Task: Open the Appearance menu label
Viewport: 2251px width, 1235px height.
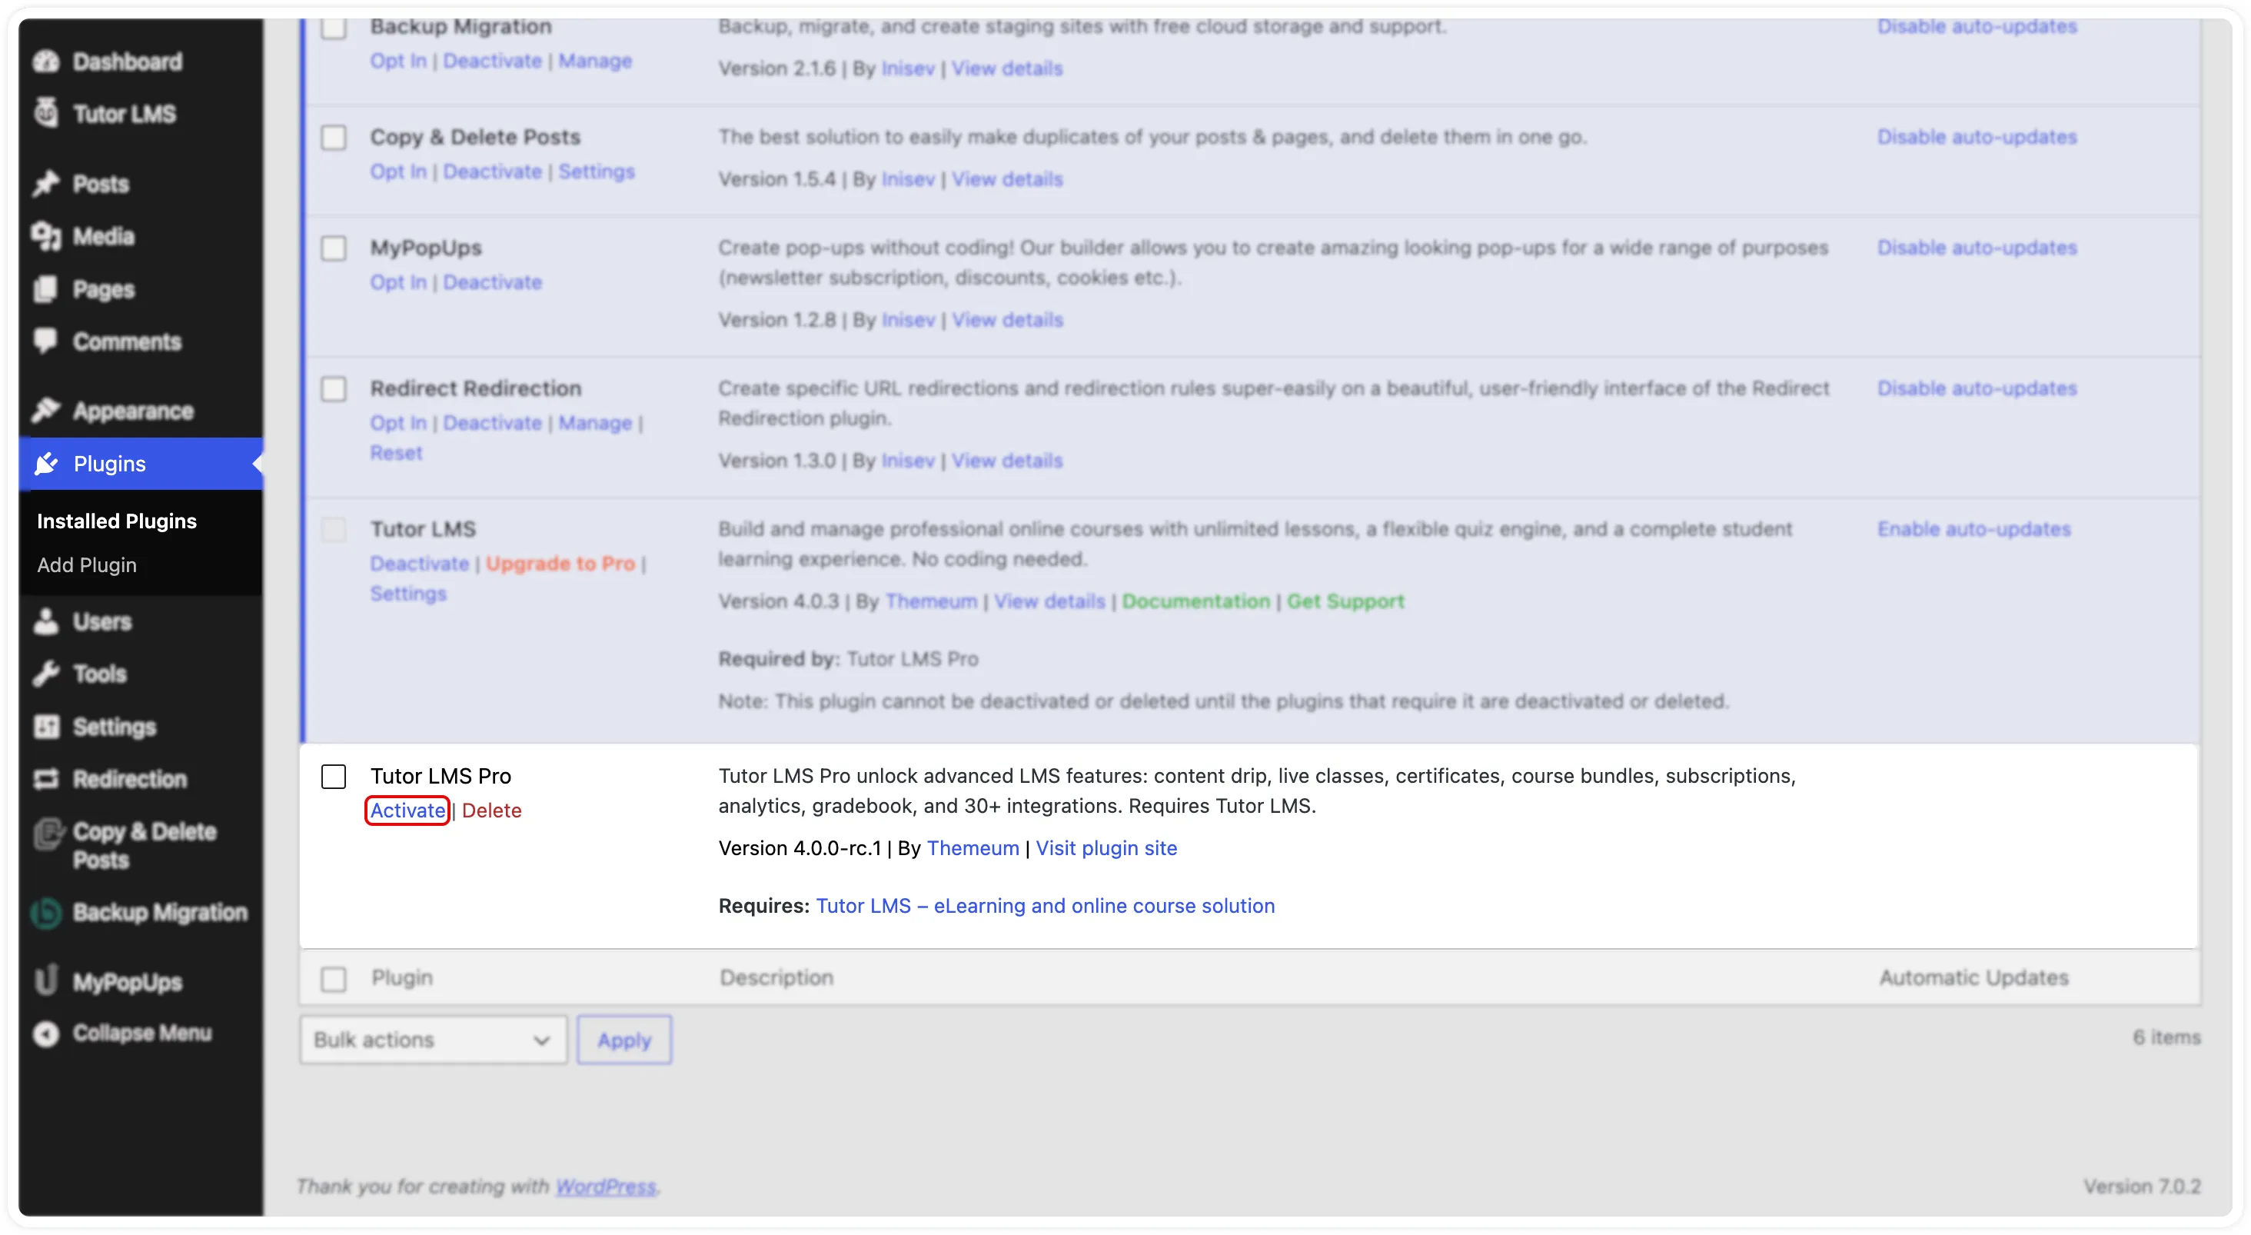Action: [133, 411]
